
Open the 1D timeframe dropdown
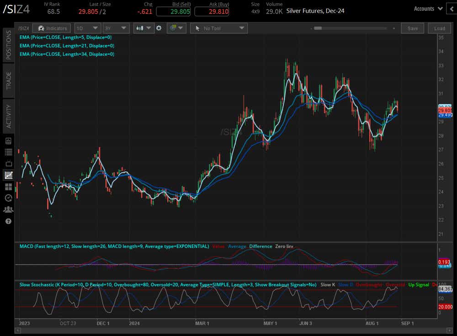pos(87,28)
